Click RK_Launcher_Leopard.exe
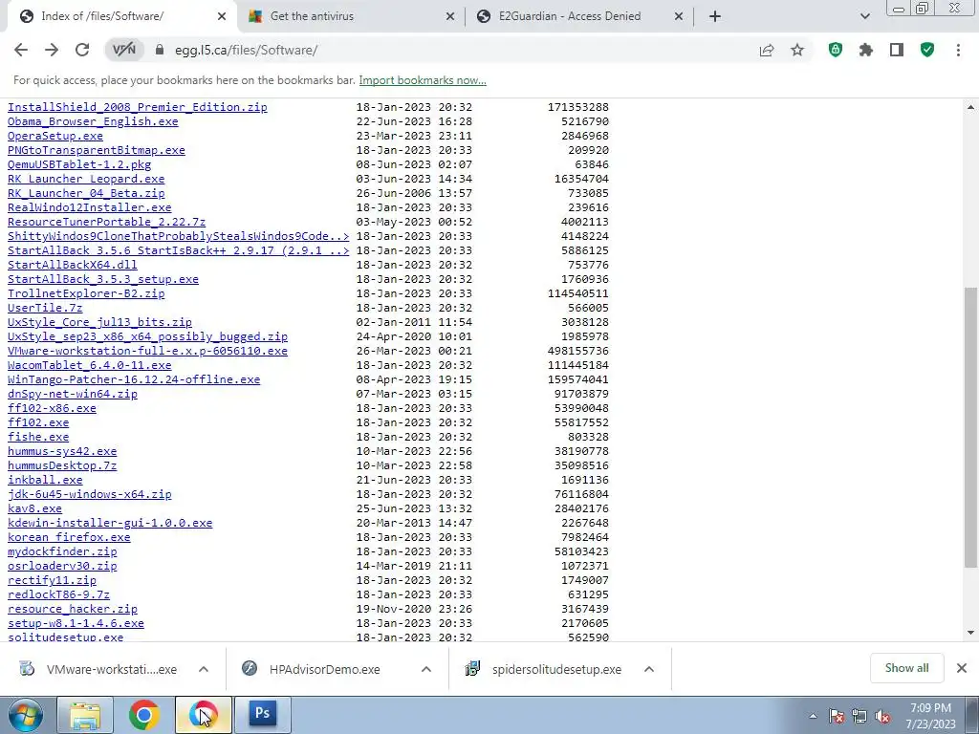This screenshot has width=979, height=734. coord(86,179)
